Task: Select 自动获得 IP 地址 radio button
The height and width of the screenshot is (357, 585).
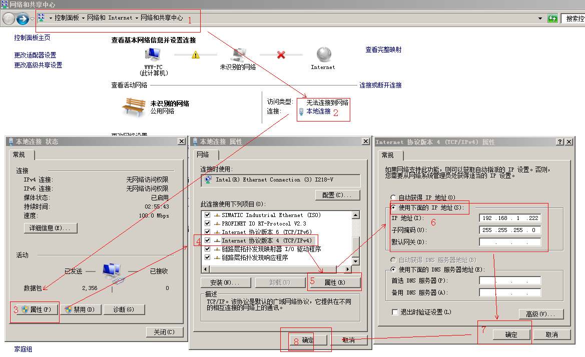Action: tap(393, 197)
